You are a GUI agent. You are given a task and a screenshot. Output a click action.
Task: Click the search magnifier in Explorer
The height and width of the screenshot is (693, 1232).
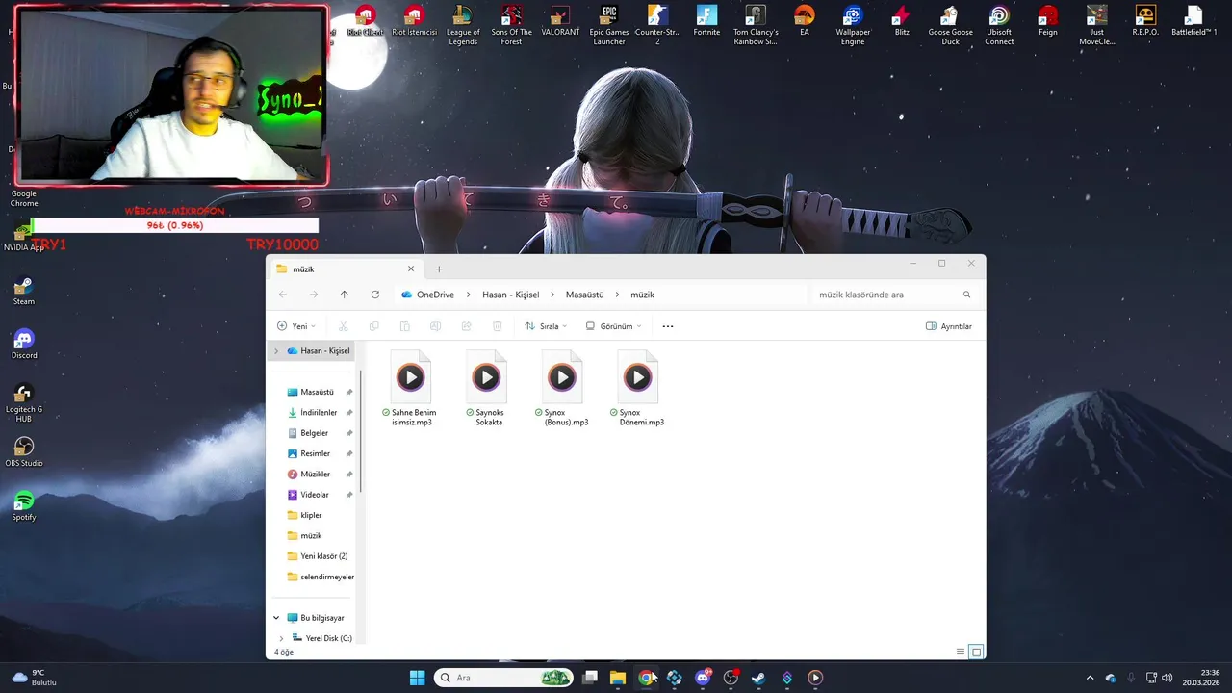(x=967, y=295)
